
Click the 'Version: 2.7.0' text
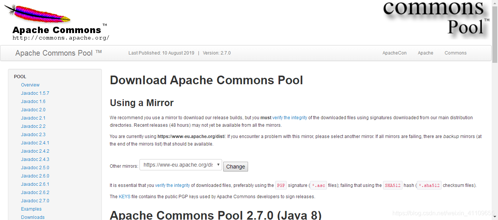pos(217,53)
